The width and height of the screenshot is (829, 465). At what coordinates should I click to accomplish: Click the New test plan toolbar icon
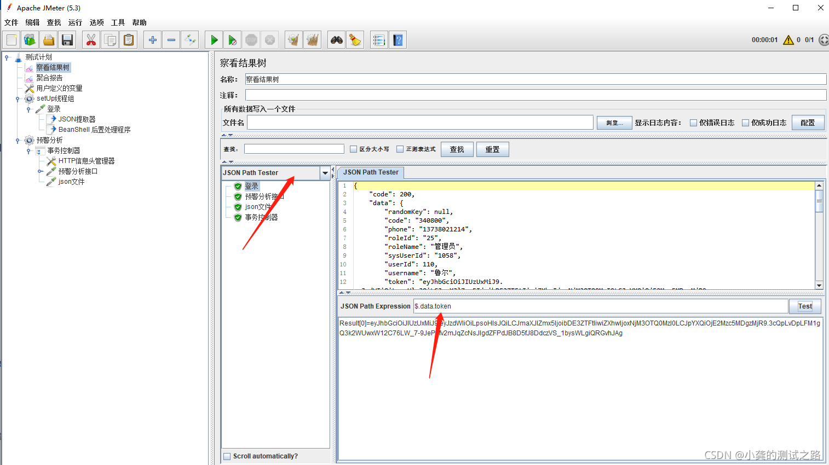tap(11, 40)
